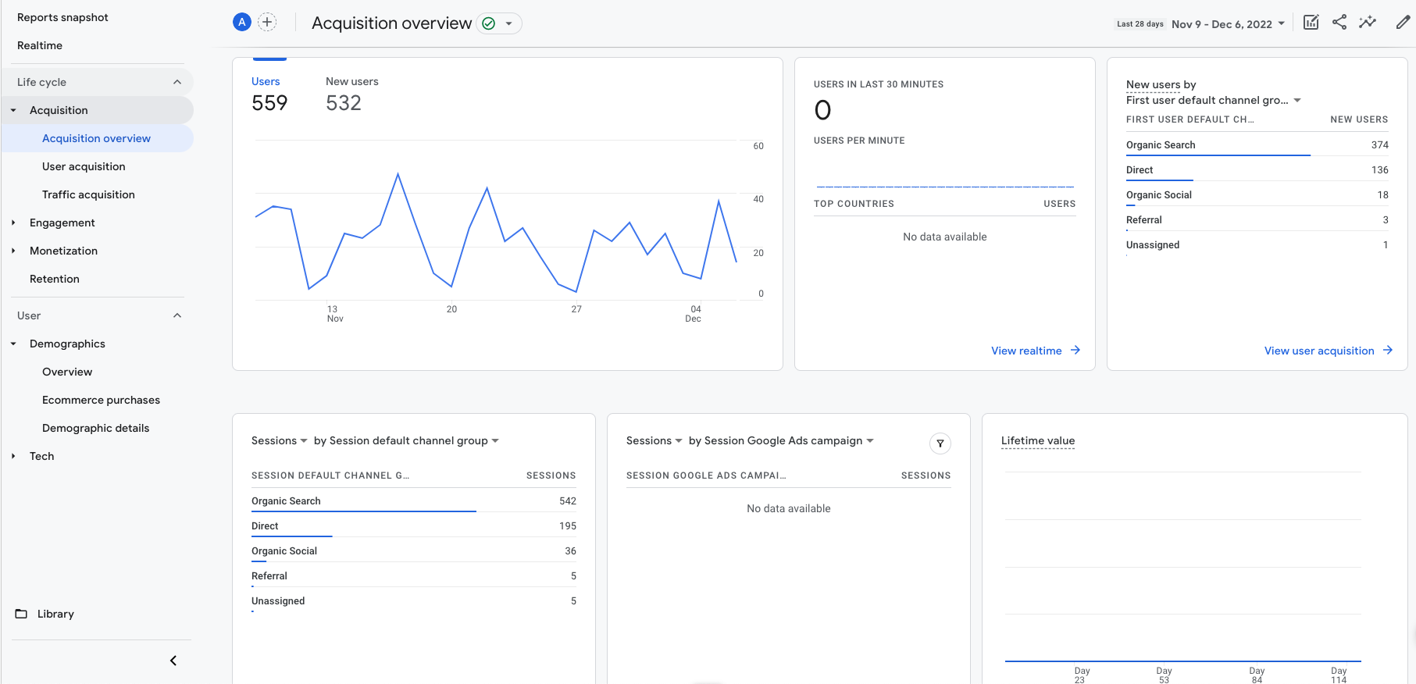
Task: Select the Users metric tab on chart
Action: coord(269,94)
